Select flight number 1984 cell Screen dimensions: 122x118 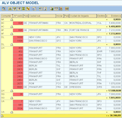18,41
